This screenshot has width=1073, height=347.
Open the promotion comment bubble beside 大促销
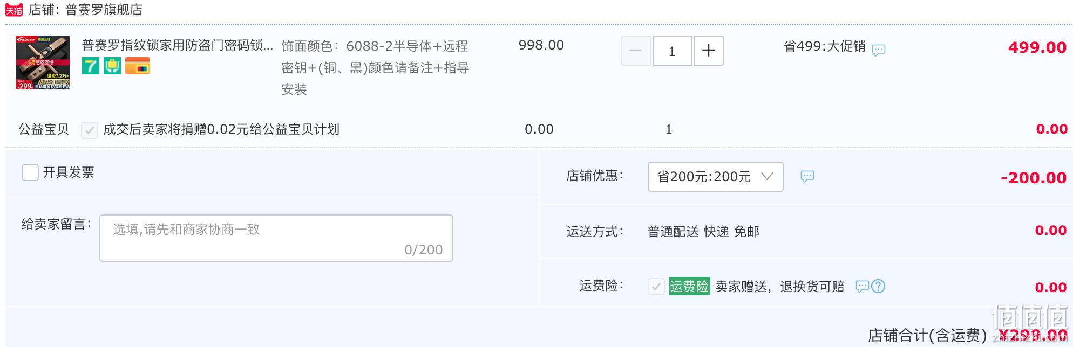879,50
